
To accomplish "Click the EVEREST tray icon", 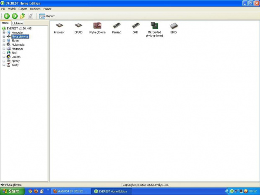I will pyautogui.click(x=232, y=191).
